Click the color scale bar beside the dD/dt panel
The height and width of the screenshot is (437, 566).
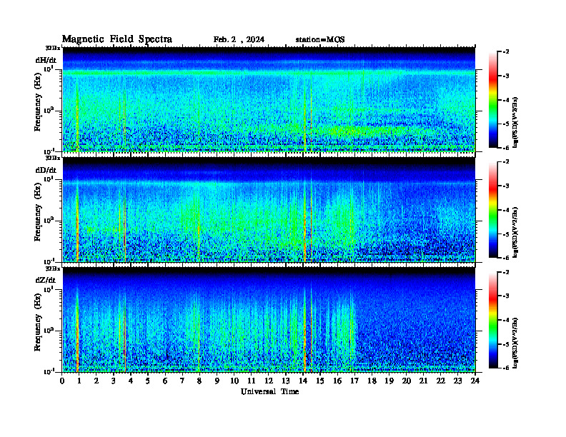pyautogui.click(x=493, y=210)
